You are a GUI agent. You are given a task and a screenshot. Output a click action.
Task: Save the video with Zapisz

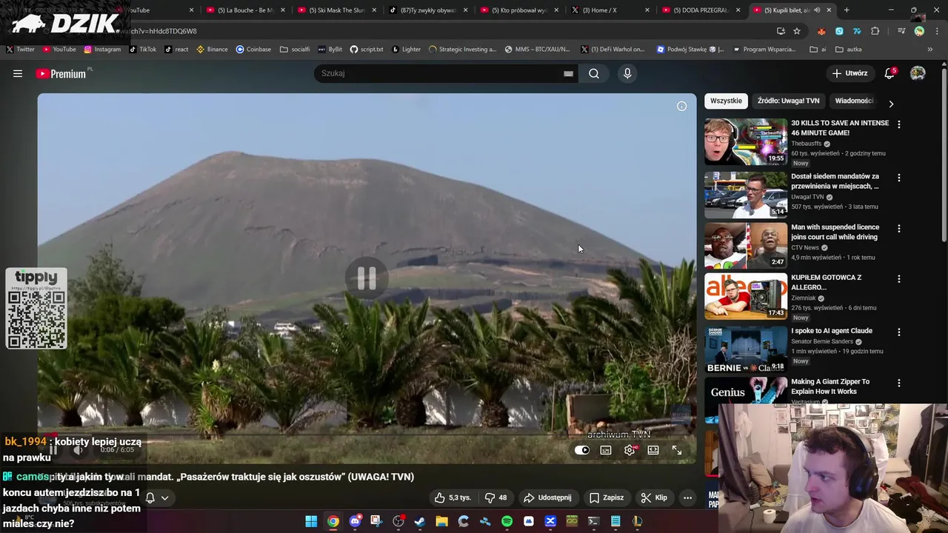(x=607, y=497)
